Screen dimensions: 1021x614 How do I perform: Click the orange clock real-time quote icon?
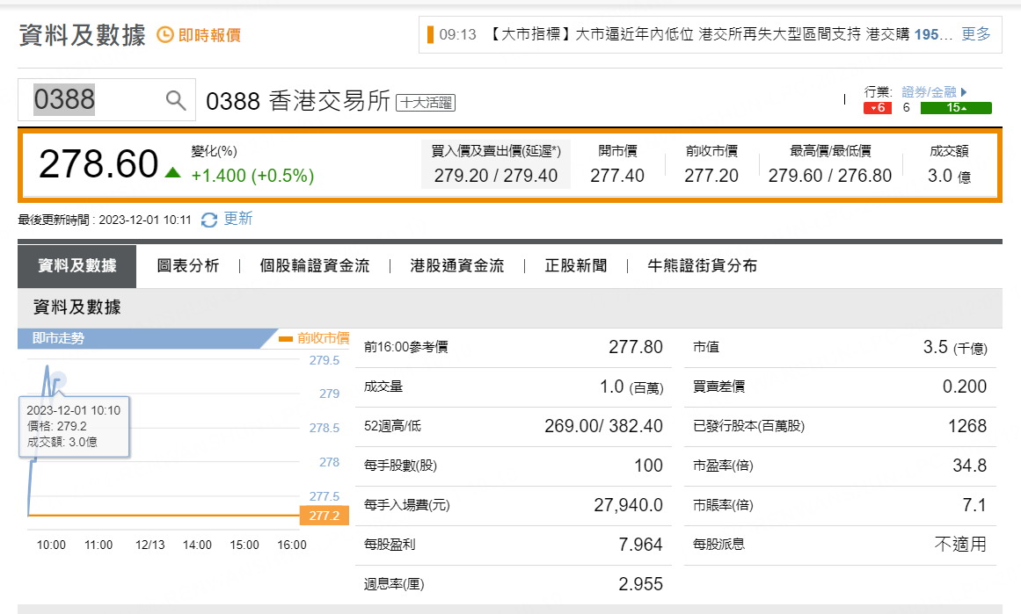pos(165,34)
